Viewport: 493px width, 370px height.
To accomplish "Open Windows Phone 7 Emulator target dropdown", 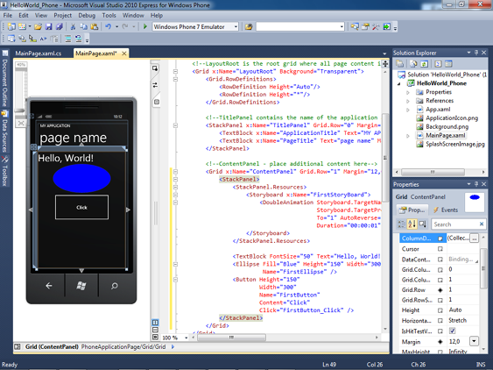I will [236, 27].
